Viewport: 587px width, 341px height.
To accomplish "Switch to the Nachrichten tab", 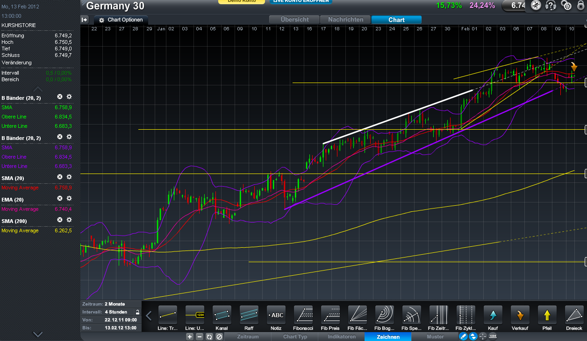I will click(345, 20).
